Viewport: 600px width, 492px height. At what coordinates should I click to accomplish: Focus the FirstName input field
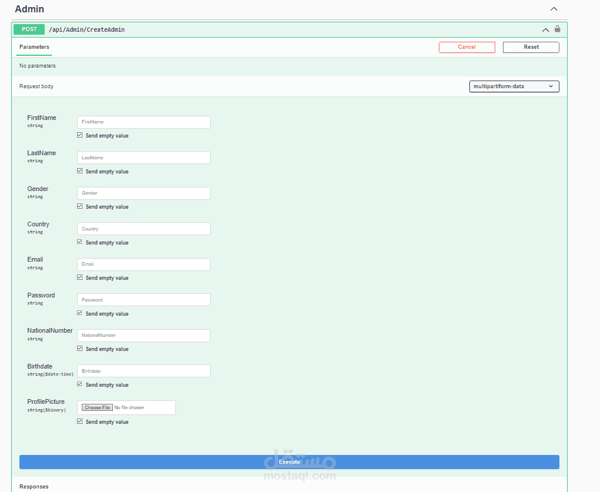144,122
